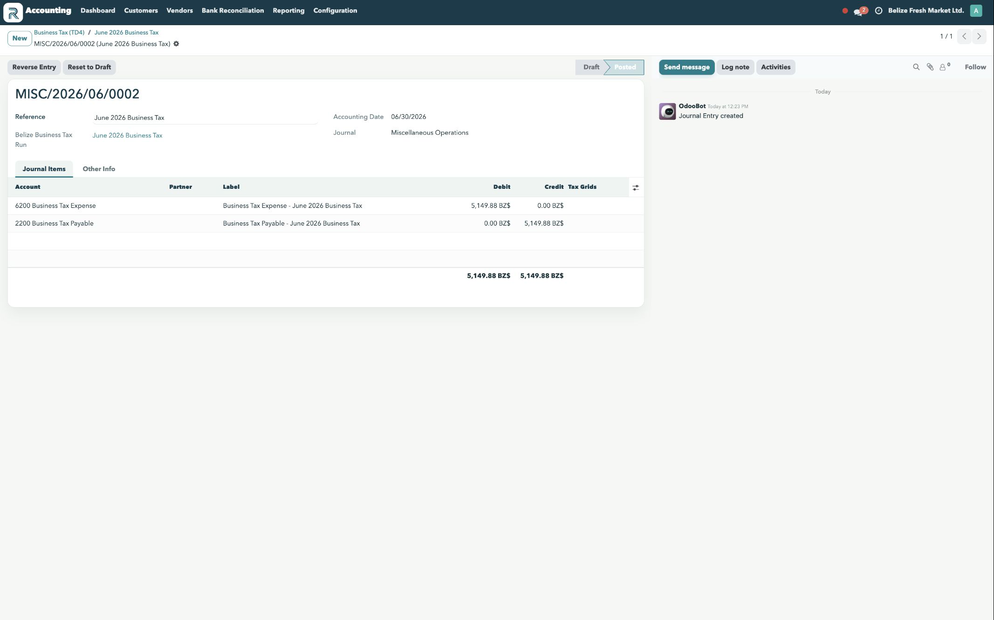The height and width of the screenshot is (620, 994).
Task: Open the Belize Business Tax Run link
Action: click(x=127, y=136)
